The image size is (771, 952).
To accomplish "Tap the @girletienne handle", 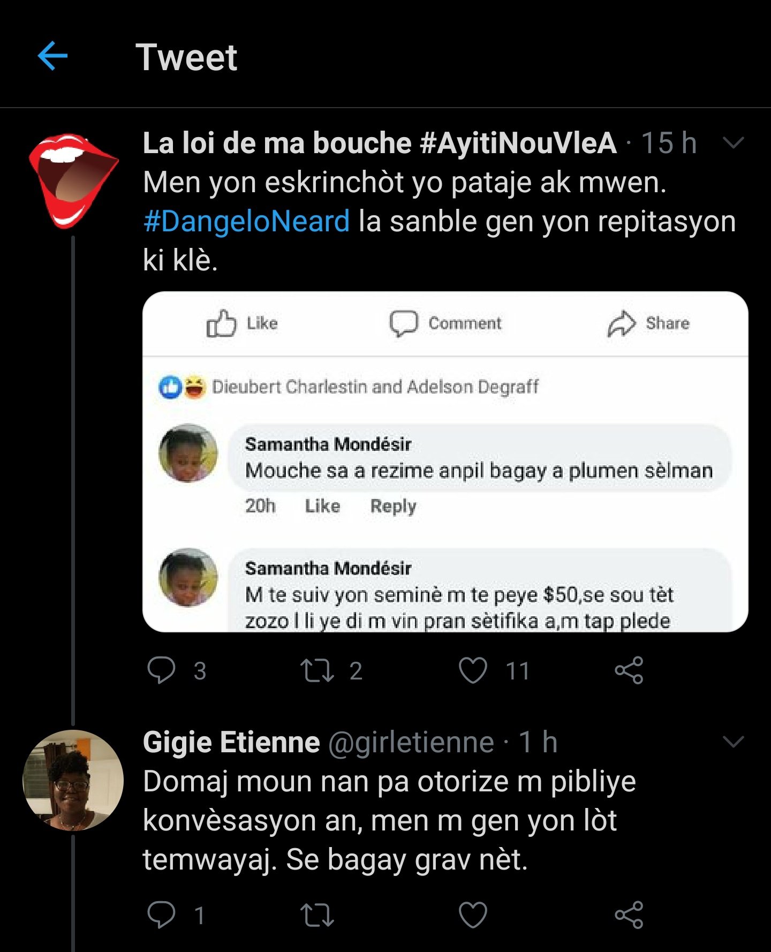I will (411, 743).
